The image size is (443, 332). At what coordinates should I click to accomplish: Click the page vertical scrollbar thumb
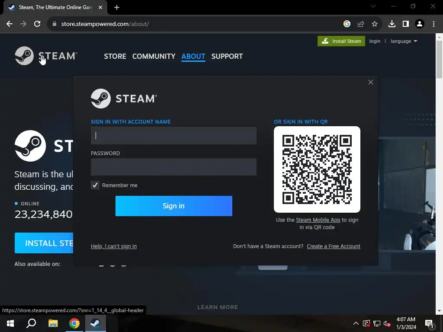(440, 59)
